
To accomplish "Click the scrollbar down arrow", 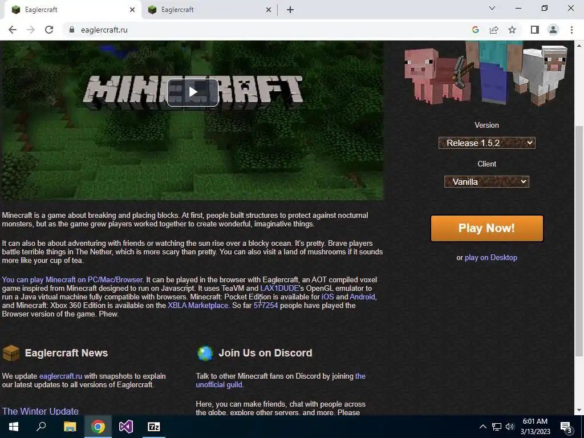I will [579, 410].
